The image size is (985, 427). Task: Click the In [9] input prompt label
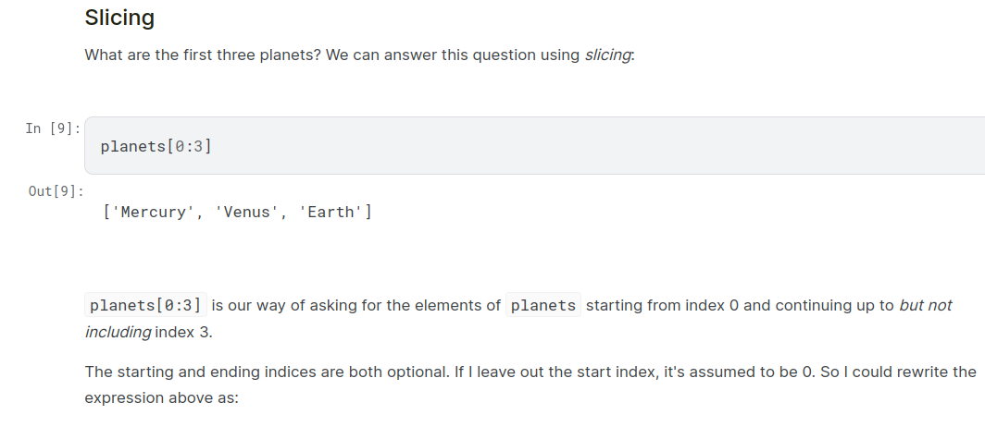[x=53, y=128]
